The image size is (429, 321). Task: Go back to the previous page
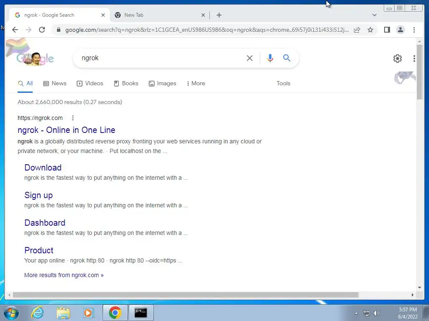15,30
